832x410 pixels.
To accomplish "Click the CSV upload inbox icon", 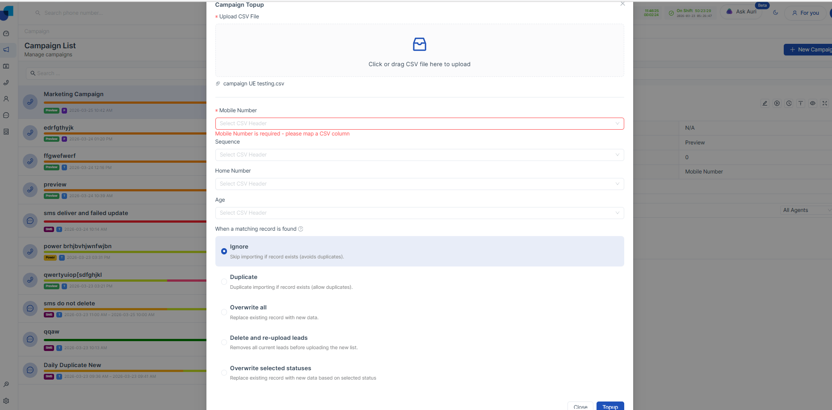I will click(419, 44).
